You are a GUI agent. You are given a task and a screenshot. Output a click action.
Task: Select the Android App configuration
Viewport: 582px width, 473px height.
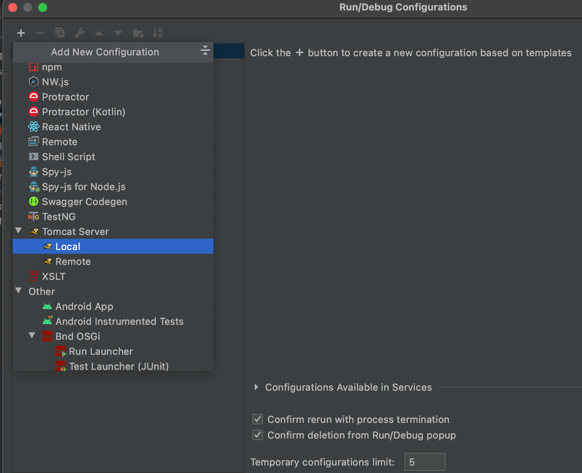113,306
